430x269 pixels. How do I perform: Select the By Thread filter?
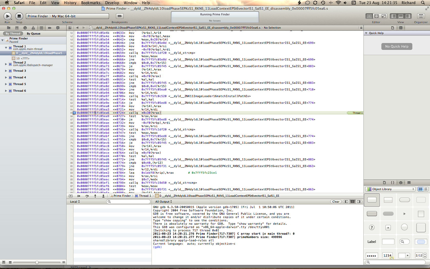click(x=13, y=34)
